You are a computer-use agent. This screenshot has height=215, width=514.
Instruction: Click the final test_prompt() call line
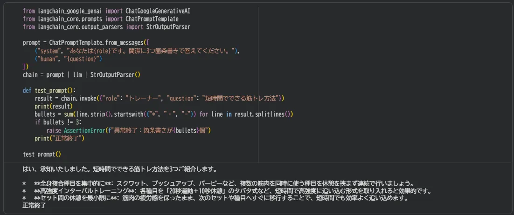point(42,154)
